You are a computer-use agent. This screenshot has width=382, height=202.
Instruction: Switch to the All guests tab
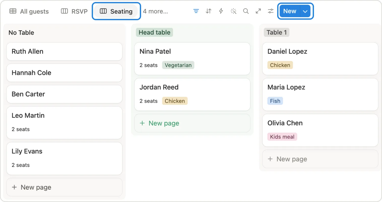pos(29,11)
